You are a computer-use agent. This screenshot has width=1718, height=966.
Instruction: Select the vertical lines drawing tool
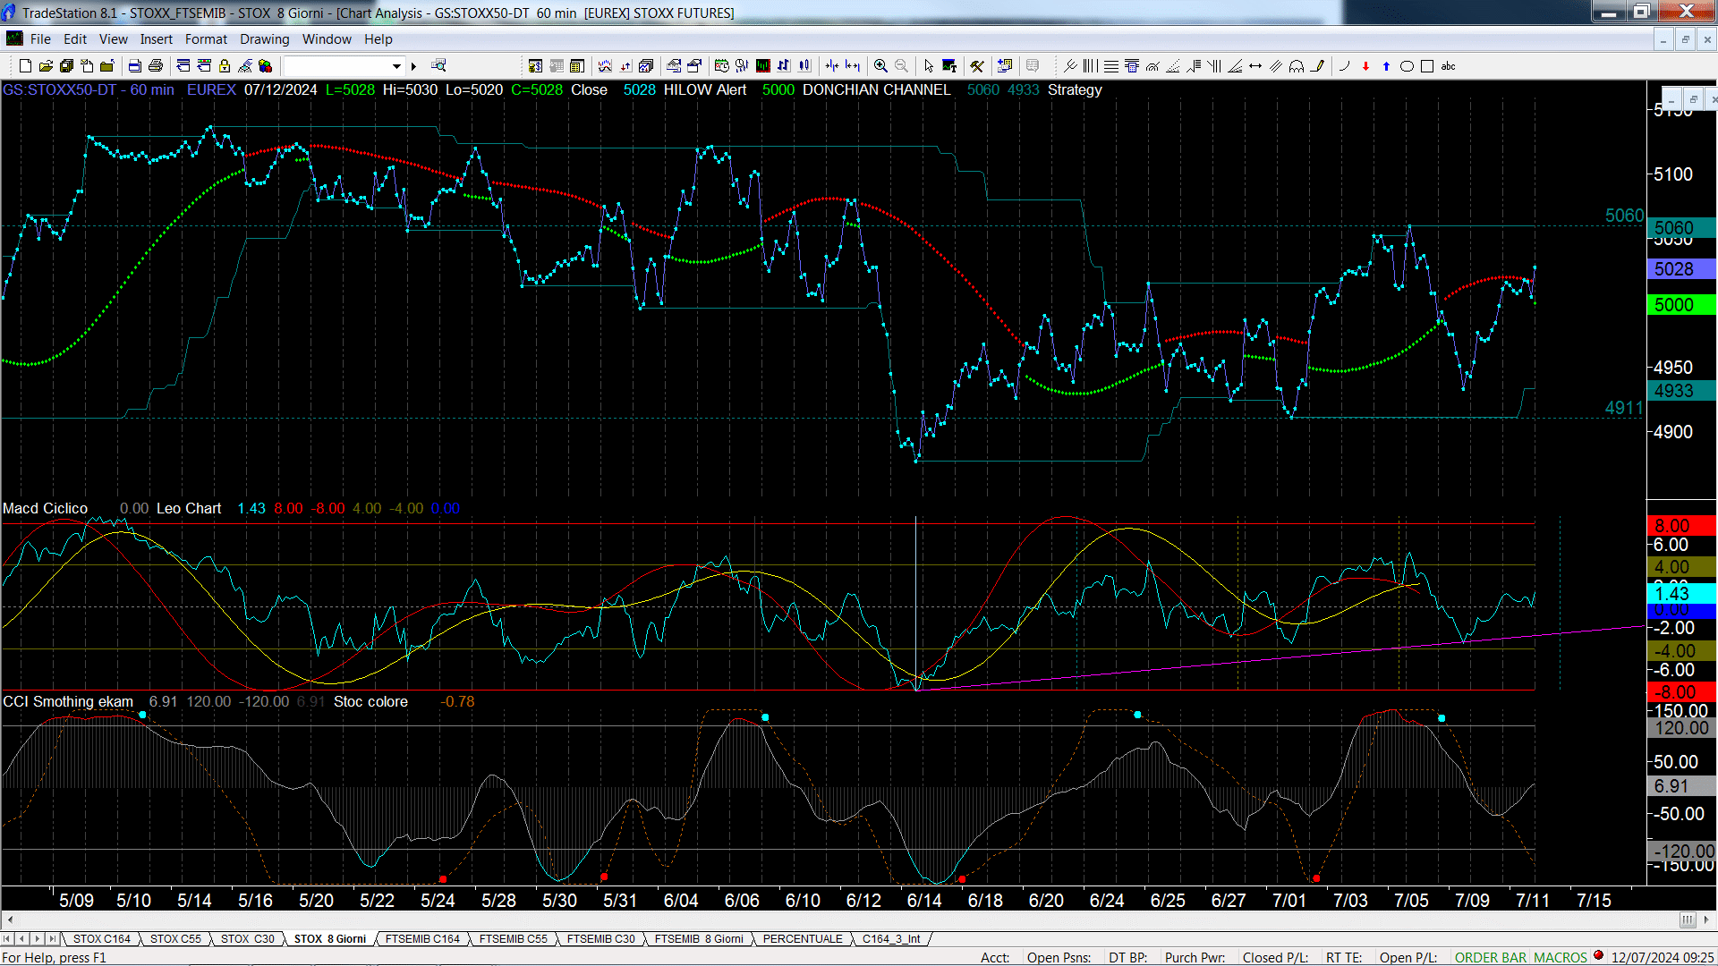click(x=1090, y=65)
